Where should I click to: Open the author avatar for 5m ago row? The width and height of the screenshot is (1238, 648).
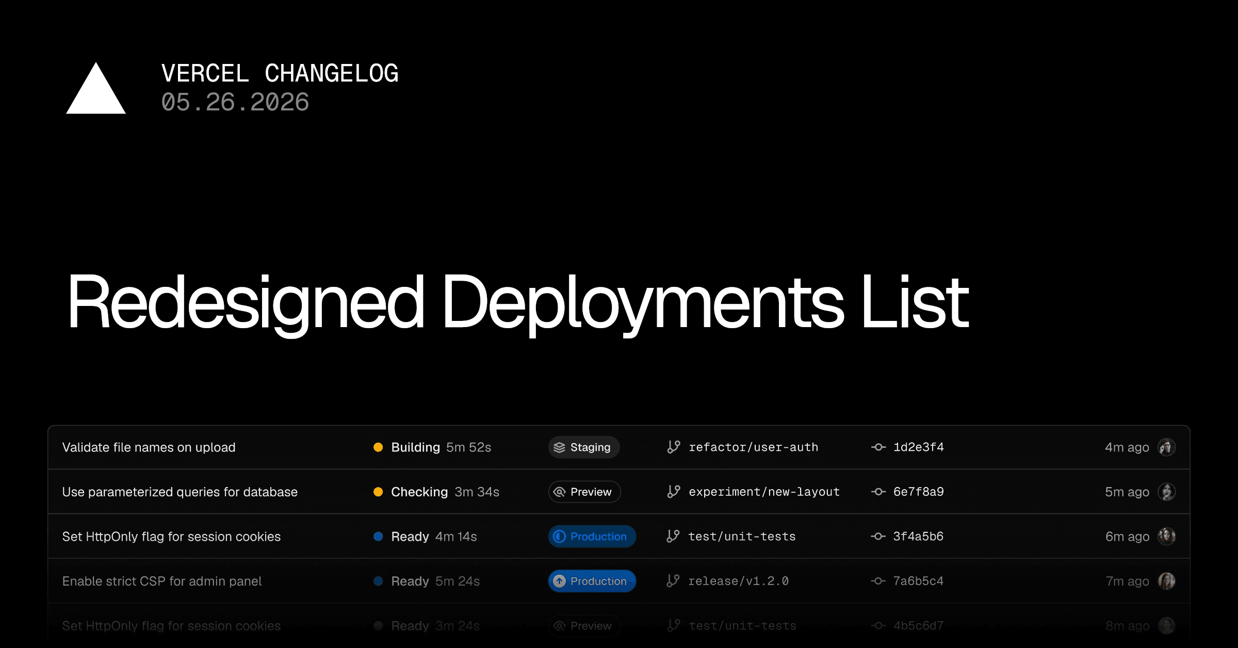coord(1167,492)
